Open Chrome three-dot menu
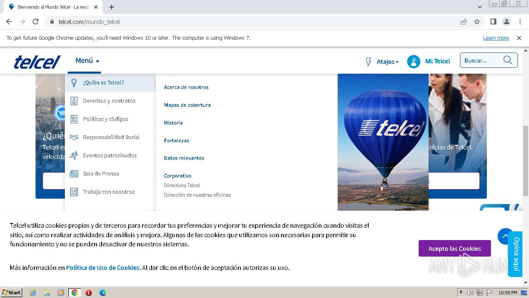The width and height of the screenshot is (529, 298). click(x=519, y=22)
